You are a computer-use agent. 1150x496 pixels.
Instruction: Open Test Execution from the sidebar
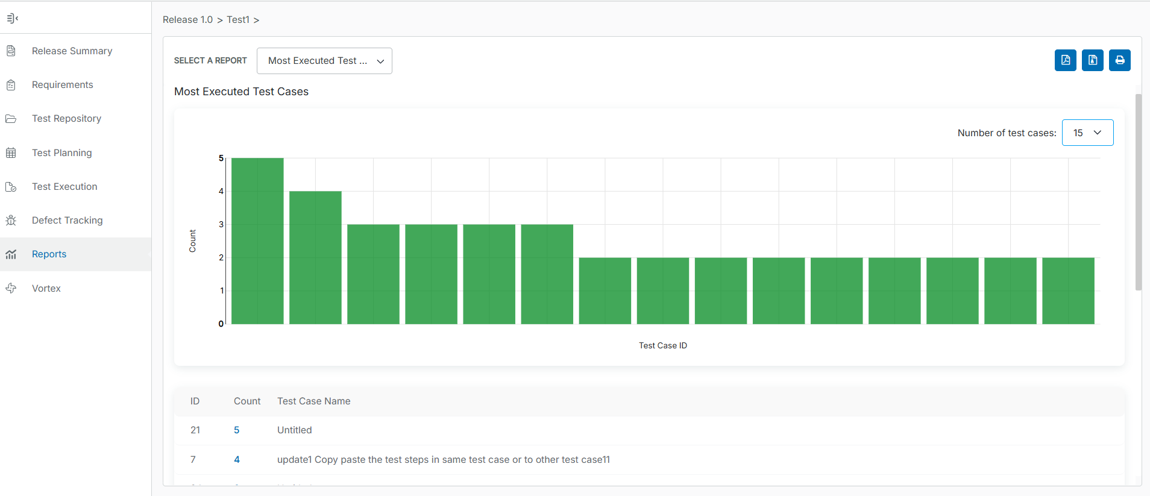click(64, 187)
